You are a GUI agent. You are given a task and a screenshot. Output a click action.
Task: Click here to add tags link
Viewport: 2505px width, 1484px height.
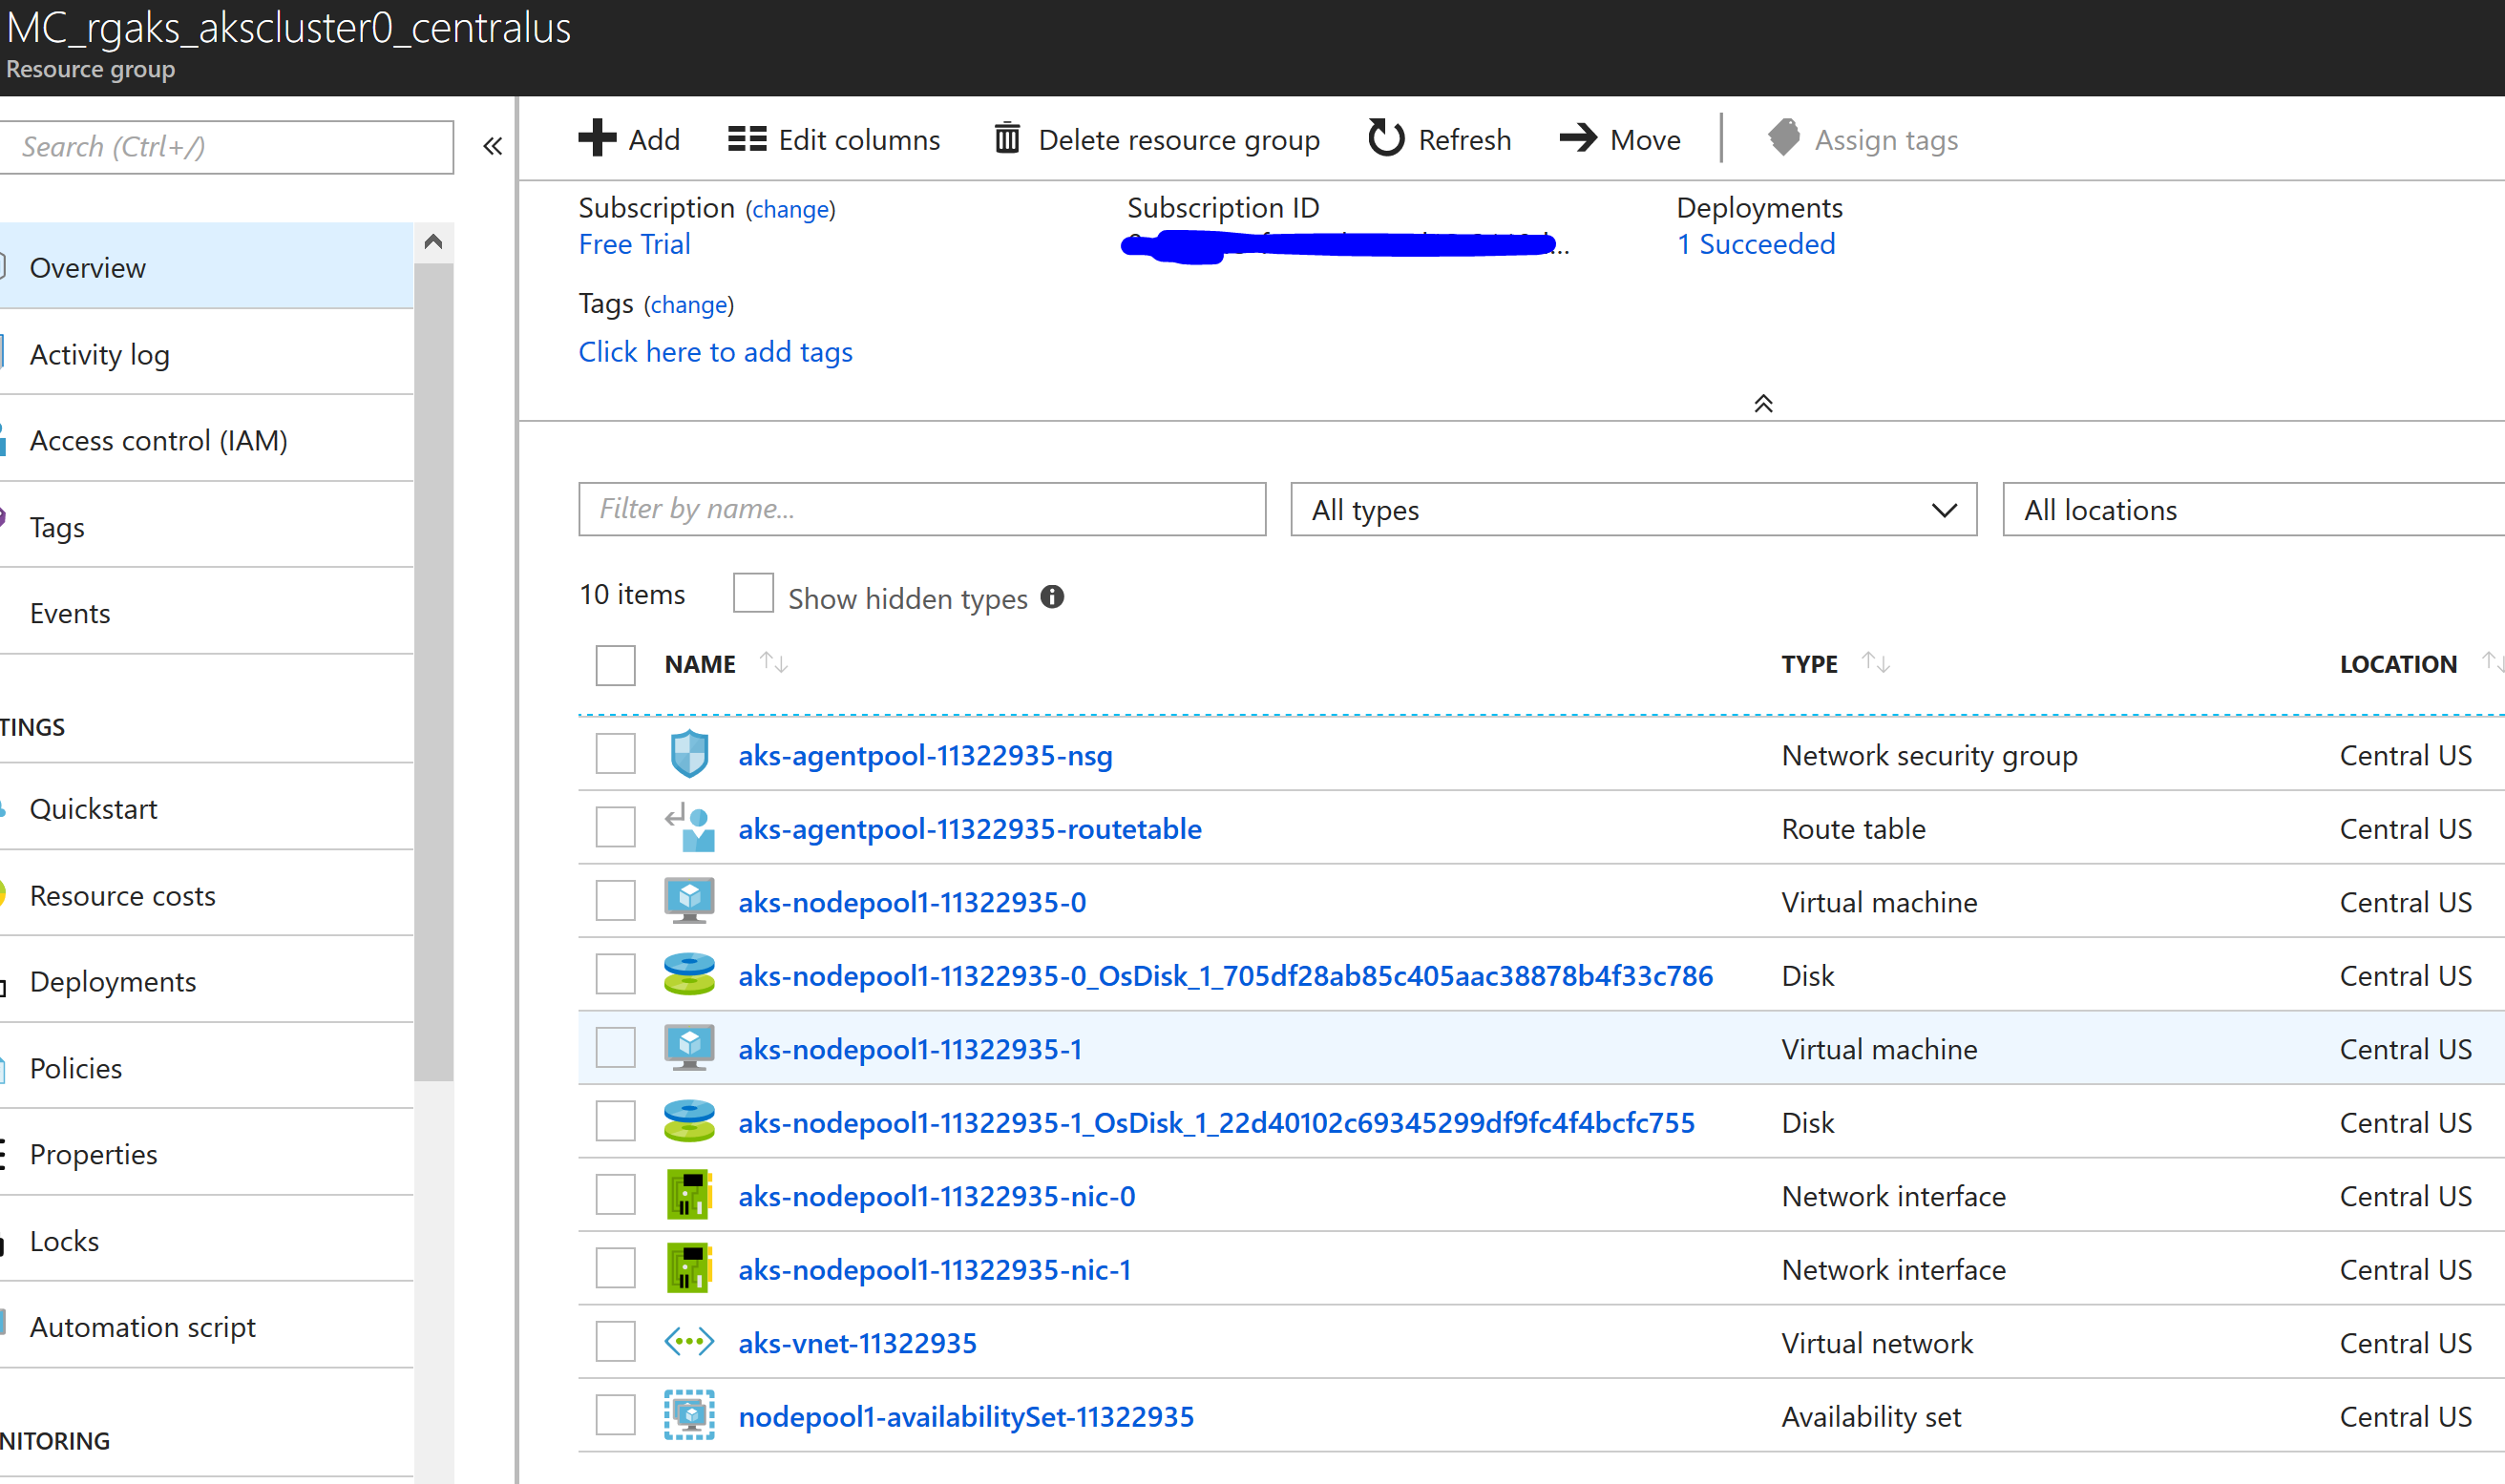tap(715, 352)
